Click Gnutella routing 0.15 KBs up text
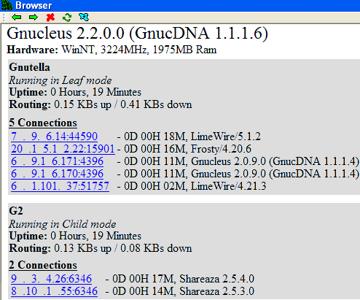This screenshot has width=360, height=300. (101, 104)
